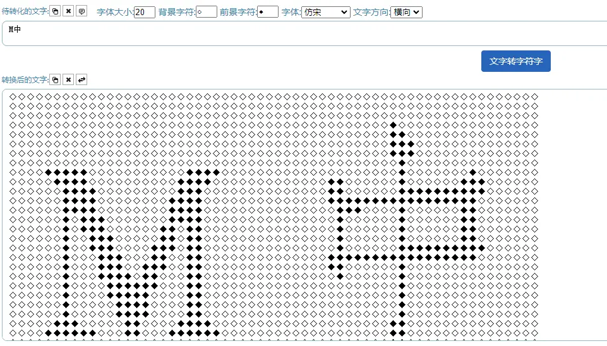Screen dimensions: 607x346
Task: Click the 背景字符 label text
Action: pyautogui.click(x=177, y=12)
